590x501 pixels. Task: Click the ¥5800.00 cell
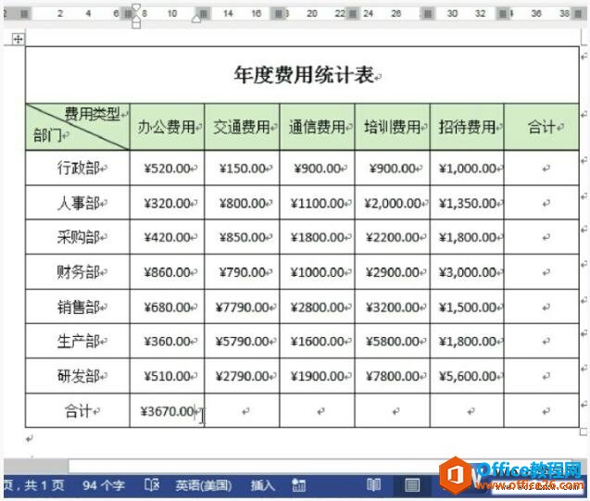[393, 342]
